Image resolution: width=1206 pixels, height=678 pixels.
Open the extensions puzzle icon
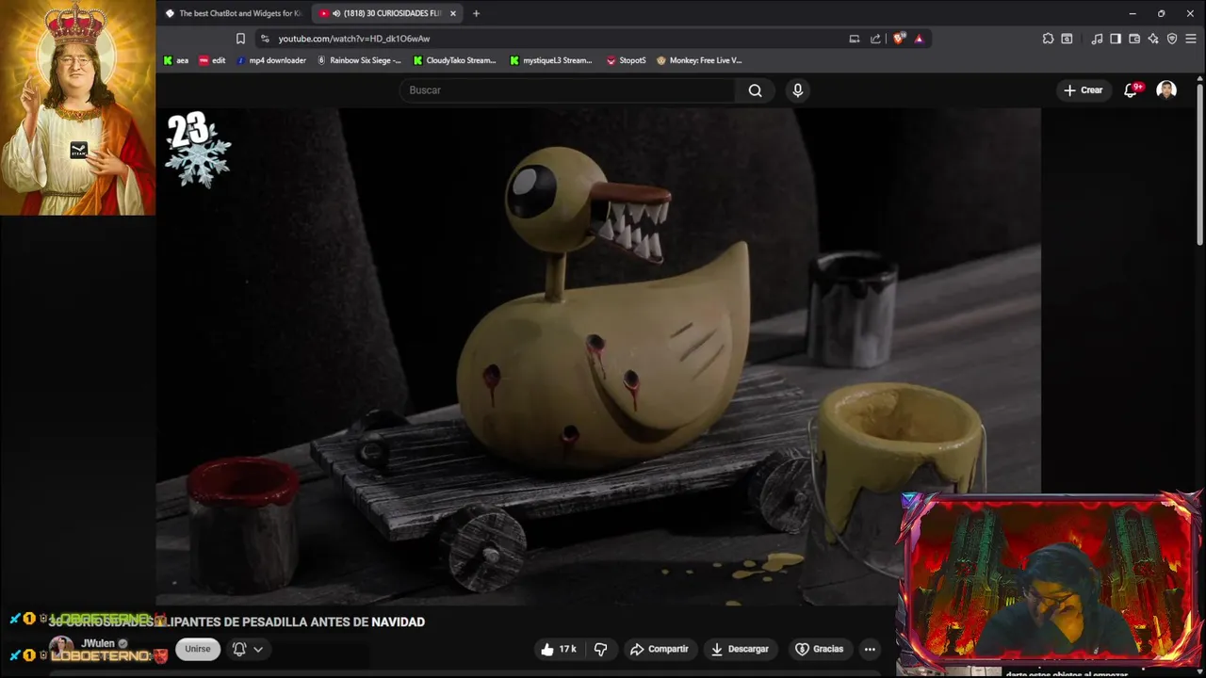(1048, 39)
